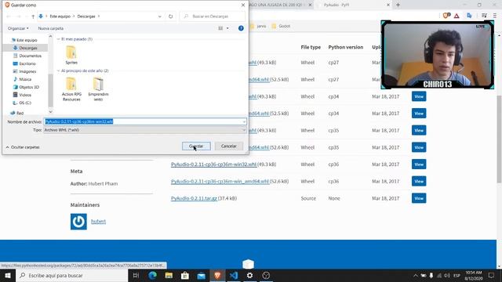This screenshot has width=502, height=282.
Task: Open a new browser tab with plus
Action: click(398, 5)
